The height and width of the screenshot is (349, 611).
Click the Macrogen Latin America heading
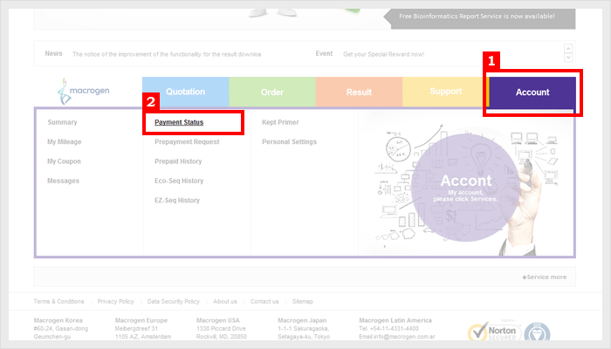[395, 320]
